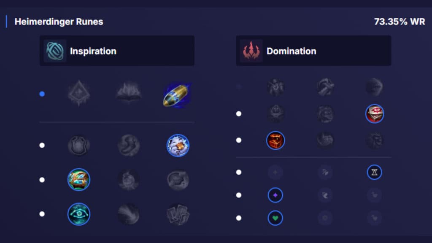The height and width of the screenshot is (243, 432).
Task: Pick the Unsealed Spellbook keystone
Action: [x=128, y=94]
